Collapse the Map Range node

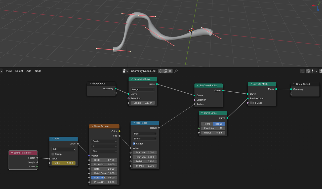pyautogui.click(x=134, y=123)
